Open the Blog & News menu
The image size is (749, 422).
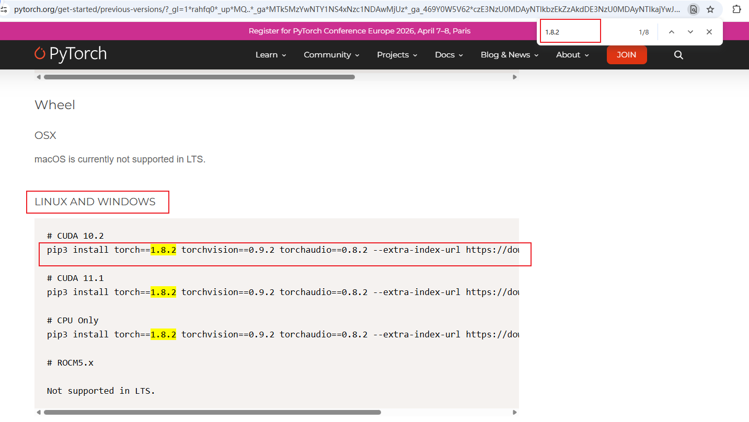509,55
